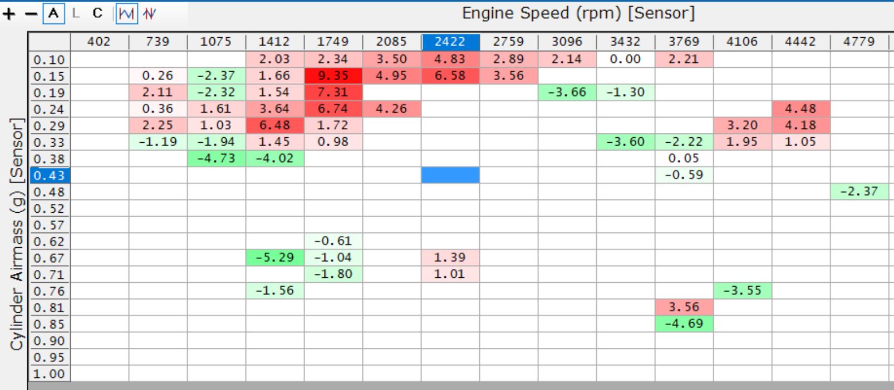
Task: Select the 1.00 airmass row header
Action: coord(50,374)
